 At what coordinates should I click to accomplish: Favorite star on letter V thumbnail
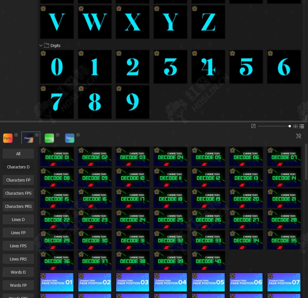pos(43,9)
